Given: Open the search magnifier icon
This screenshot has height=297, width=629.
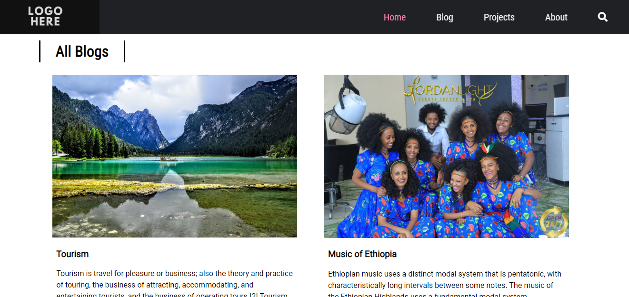Looking at the screenshot, I should coord(603,17).
